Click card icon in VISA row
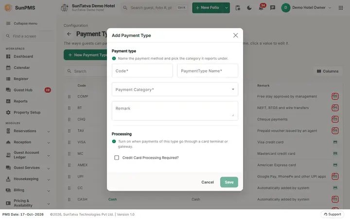350x219 pixels. [335, 142]
